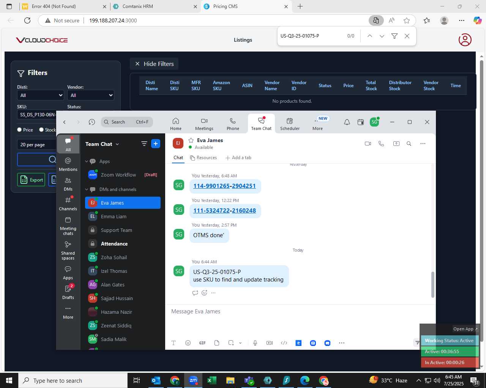Open Emma Liam chat
The width and height of the screenshot is (486, 388).
pyautogui.click(x=123, y=216)
